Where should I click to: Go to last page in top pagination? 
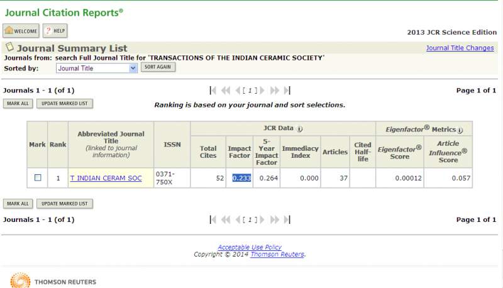[287, 91]
